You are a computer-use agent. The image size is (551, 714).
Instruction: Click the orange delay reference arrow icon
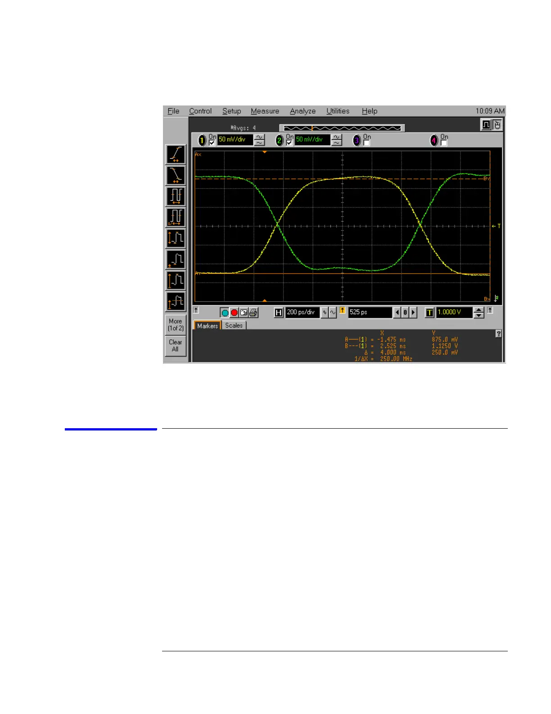(342, 311)
